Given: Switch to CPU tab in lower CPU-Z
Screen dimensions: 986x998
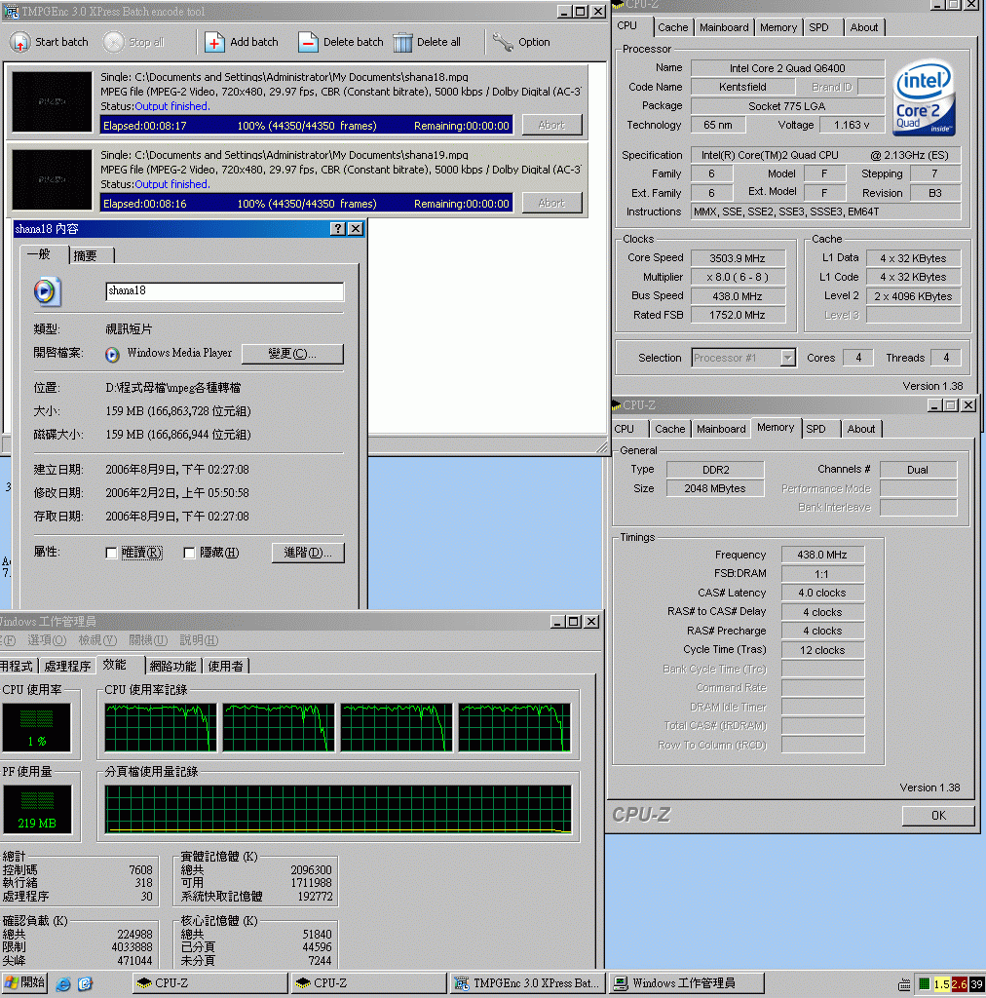Looking at the screenshot, I should pyautogui.click(x=624, y=429).
